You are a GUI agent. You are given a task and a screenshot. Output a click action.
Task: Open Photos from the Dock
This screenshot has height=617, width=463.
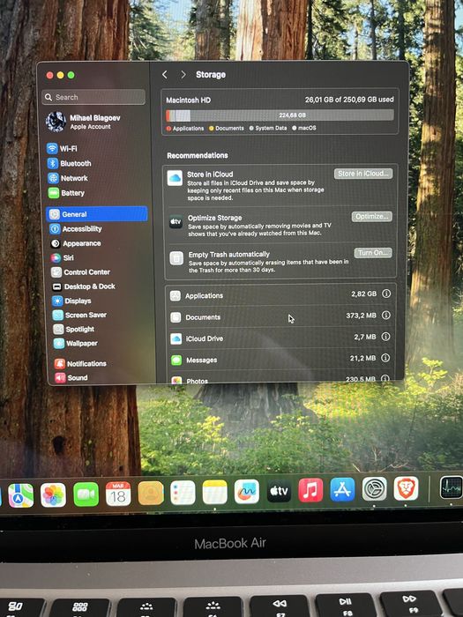53,495
